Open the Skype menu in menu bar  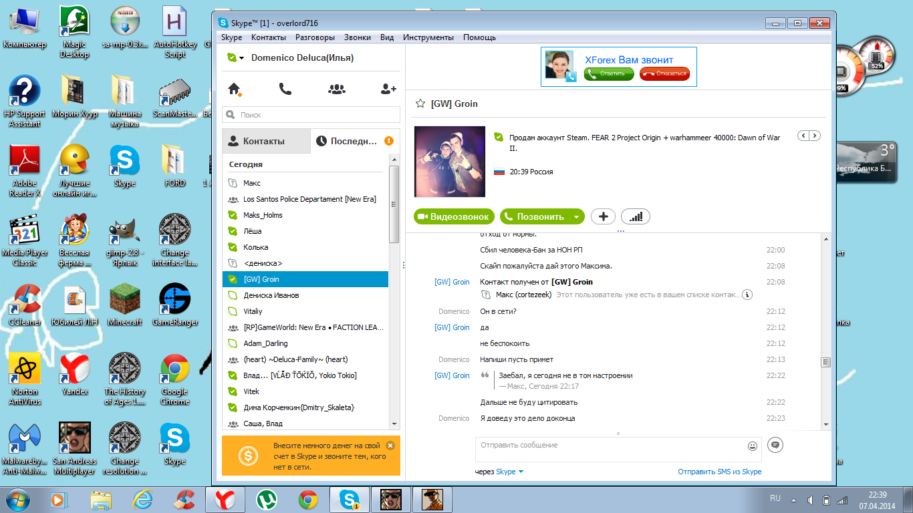(x=232, y=37)
